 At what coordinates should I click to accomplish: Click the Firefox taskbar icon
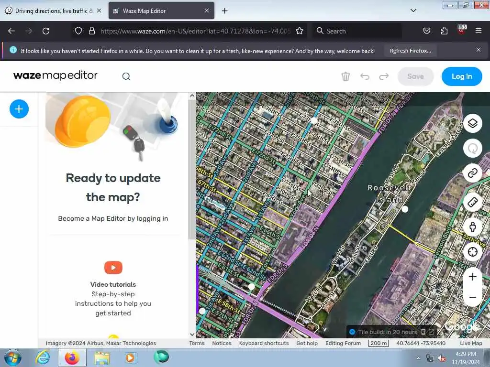click(72, 357)
